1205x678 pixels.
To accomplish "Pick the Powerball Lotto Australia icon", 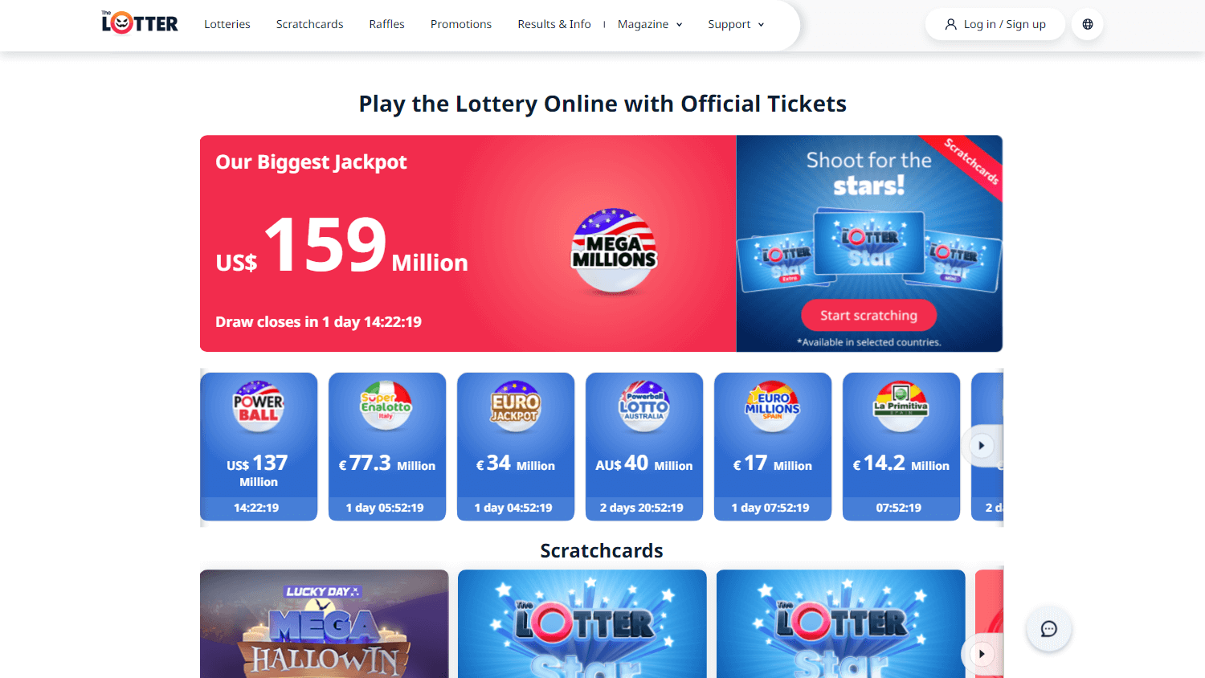I will click(x=644, y=406).
